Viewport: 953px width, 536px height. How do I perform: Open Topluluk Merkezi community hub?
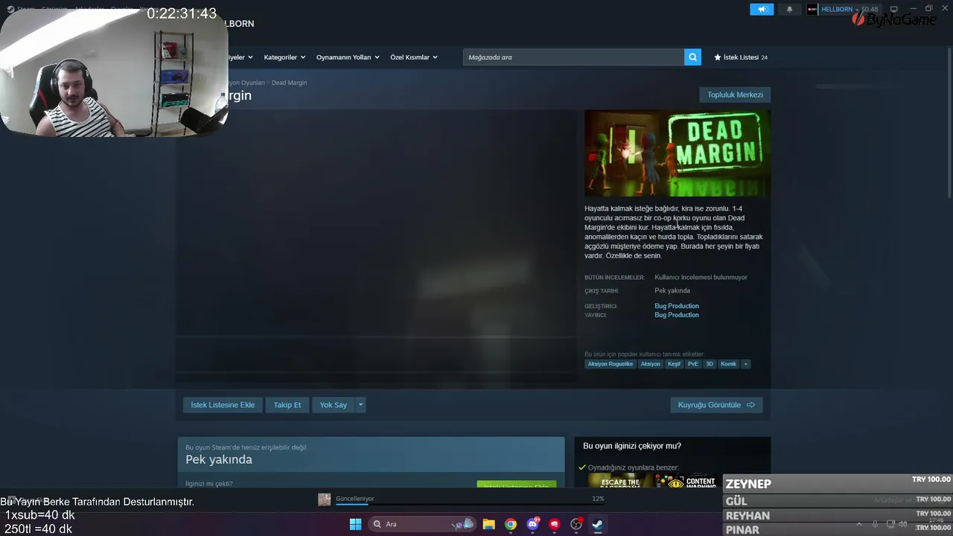pos(735,95)
